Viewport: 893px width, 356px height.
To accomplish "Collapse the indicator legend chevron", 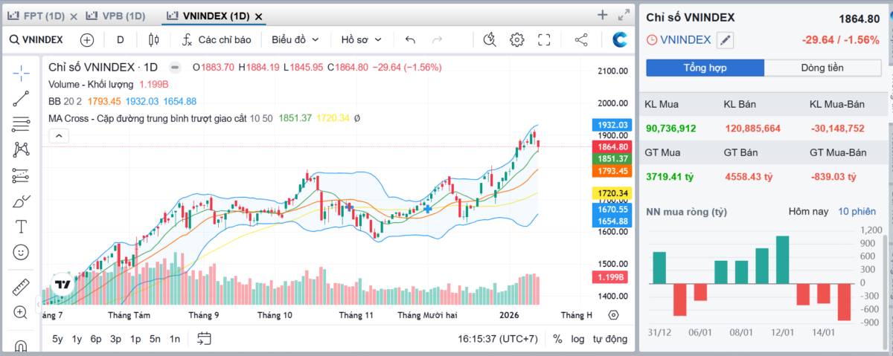I will point(58,136).
